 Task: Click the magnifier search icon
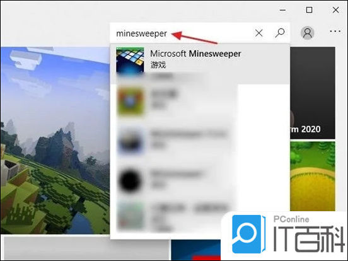(280, 33)
